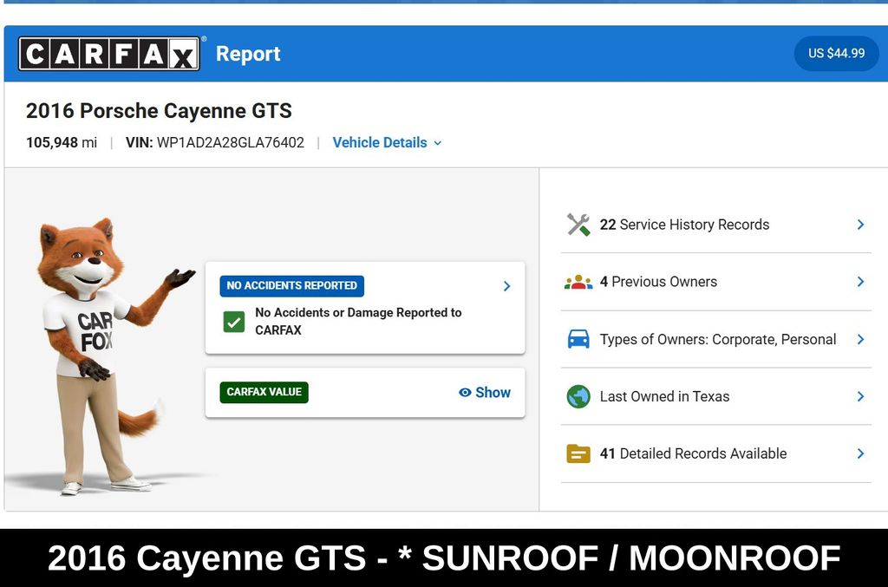Expand the No Accidents Reported chevron
888x587 pixels.
pyautogui.click(x=506, y=286)
